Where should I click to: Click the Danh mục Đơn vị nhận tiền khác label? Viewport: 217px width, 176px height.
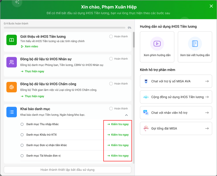[47, 145]
